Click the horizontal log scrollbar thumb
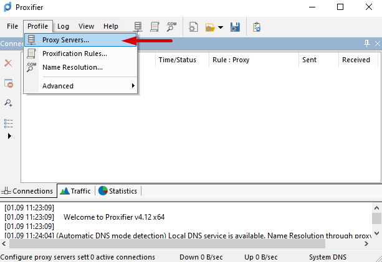Image resolution: width=382 pixels, height=262 pixels. point(167,243)
